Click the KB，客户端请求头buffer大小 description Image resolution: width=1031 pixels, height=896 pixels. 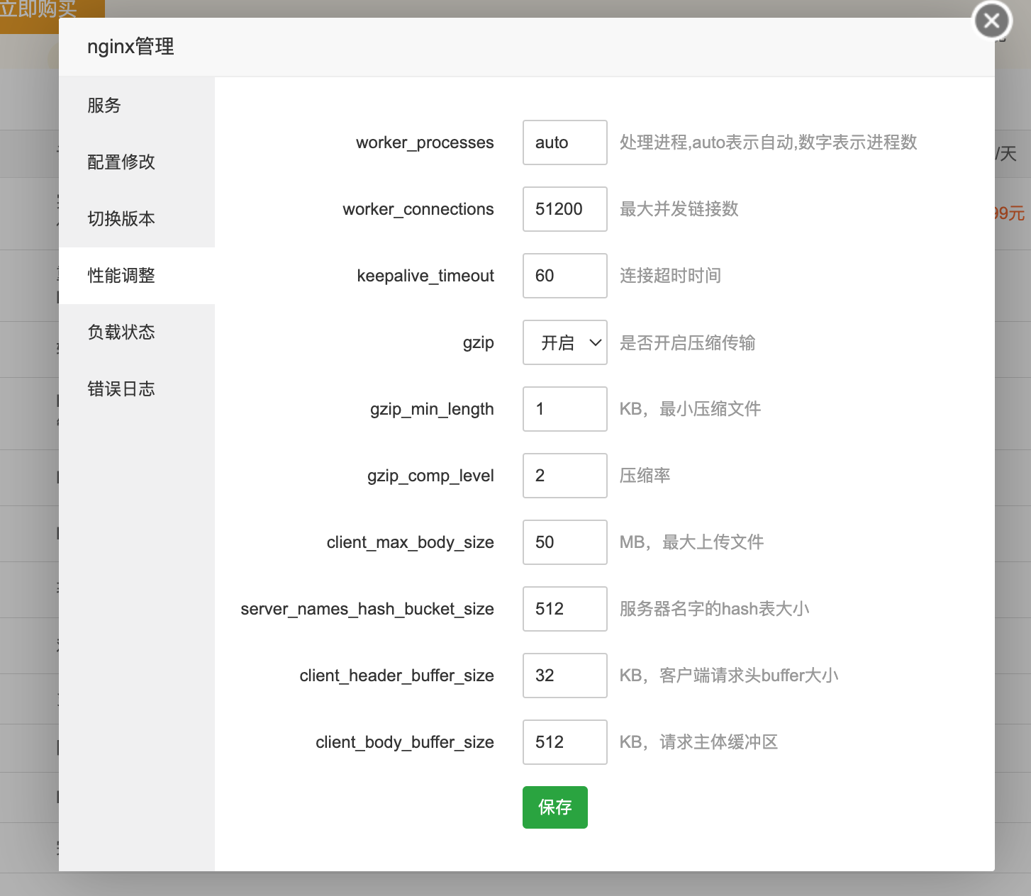(x=729, y=676)
